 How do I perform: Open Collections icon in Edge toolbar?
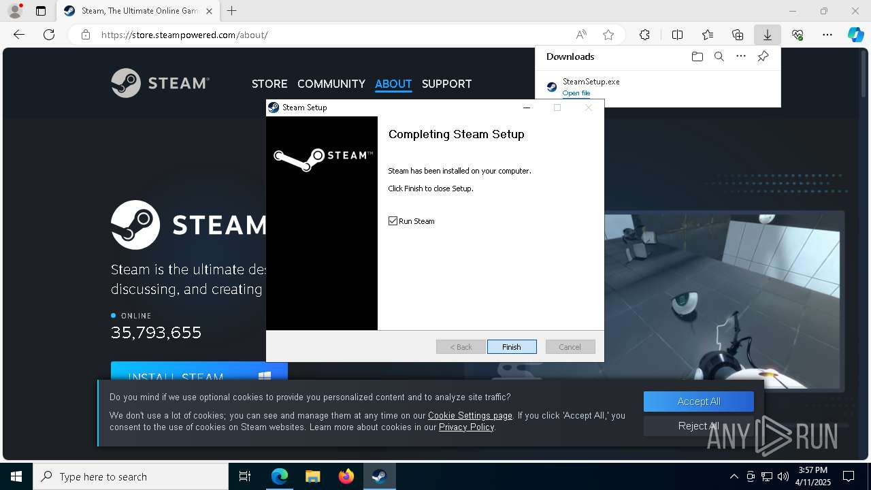tap(738, 35)
